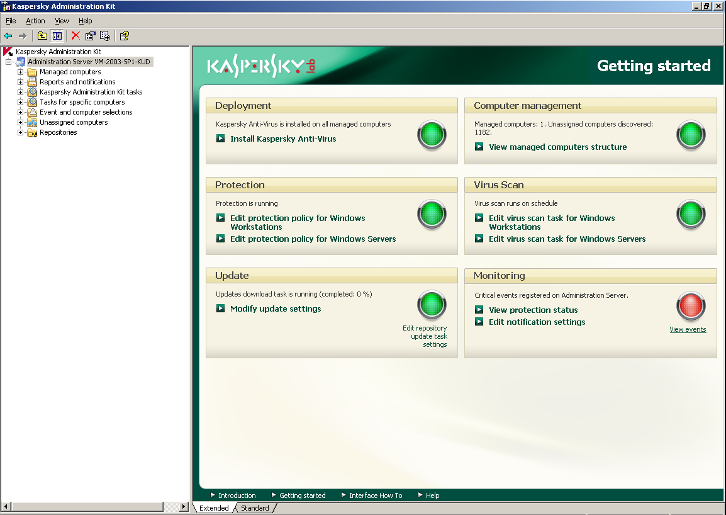
Task: Click the arrow icon beside Edit notification settings
Action: tap(479, 321)
